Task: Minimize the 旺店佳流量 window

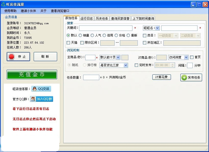Action: 193,5
